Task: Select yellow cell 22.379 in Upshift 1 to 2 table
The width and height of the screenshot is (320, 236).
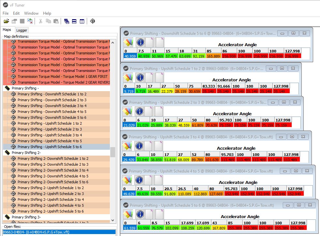Action: tap(167, 91)
